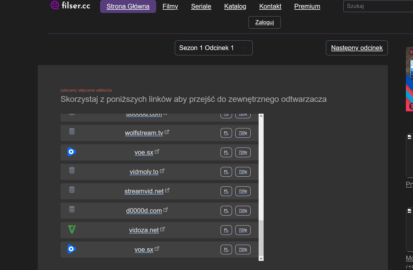Viewport: 413px width, 270px height.
Task: Click the blue play icon above vidmoly.to row
Action: click(71, 152)
